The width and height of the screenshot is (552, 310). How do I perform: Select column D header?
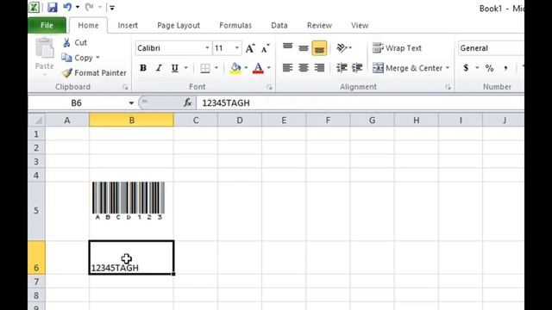click(x=240, y=121)
